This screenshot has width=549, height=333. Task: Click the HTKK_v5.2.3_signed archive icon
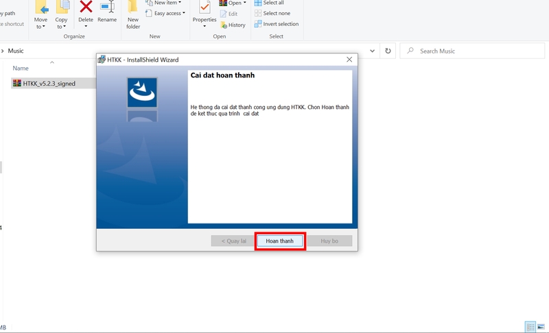point(16,83)
